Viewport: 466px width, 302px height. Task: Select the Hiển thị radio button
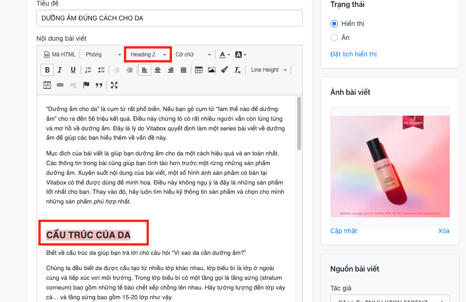coord(334,24)
